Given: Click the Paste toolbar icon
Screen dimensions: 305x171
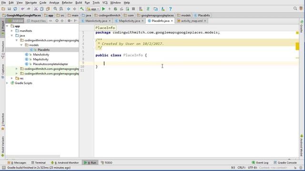Looking at the screenshot, I should coord(48,9).
